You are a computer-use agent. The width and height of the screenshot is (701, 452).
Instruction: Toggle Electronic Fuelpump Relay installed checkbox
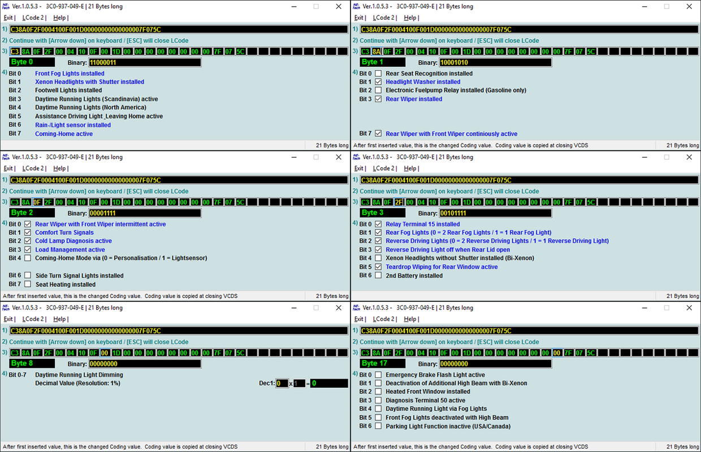tap(378, 90)
